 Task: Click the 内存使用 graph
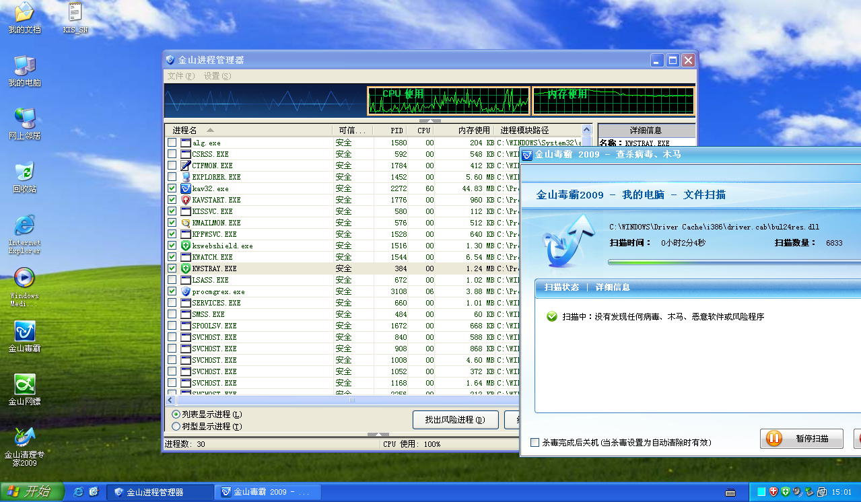pos(613,101)
